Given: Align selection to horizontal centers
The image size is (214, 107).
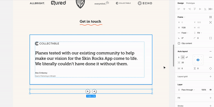Looking at the screenshot, I should point(184,9).
